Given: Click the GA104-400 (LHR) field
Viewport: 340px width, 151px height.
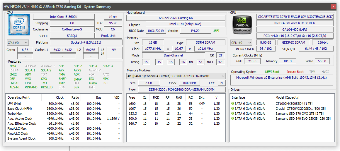Looking at the screenshot, I should pos(295,30).
